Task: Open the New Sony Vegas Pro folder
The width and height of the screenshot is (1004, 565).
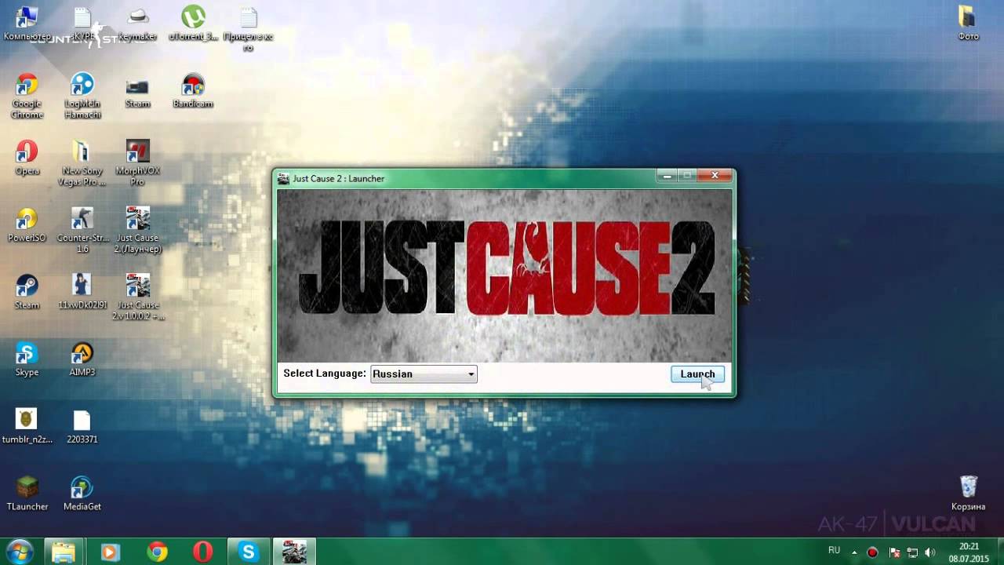Action: (82, 163)
